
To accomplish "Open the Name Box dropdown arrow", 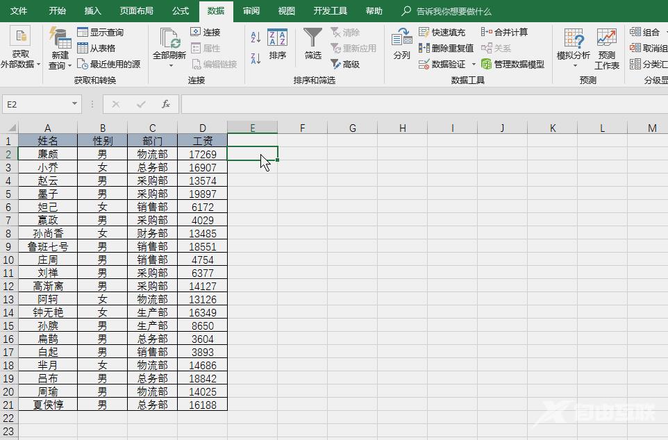I will 75,104.
